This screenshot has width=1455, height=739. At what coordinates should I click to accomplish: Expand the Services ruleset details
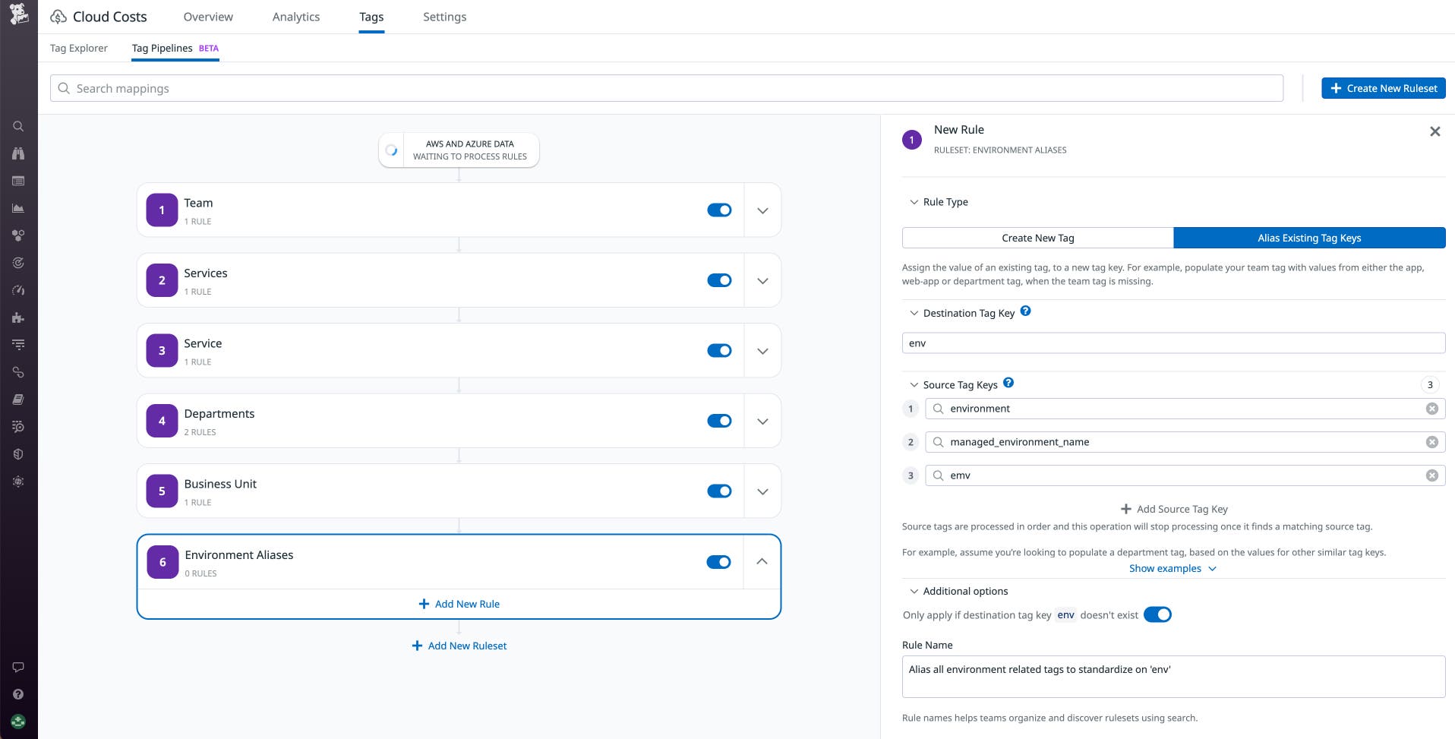tap(762, 279)
